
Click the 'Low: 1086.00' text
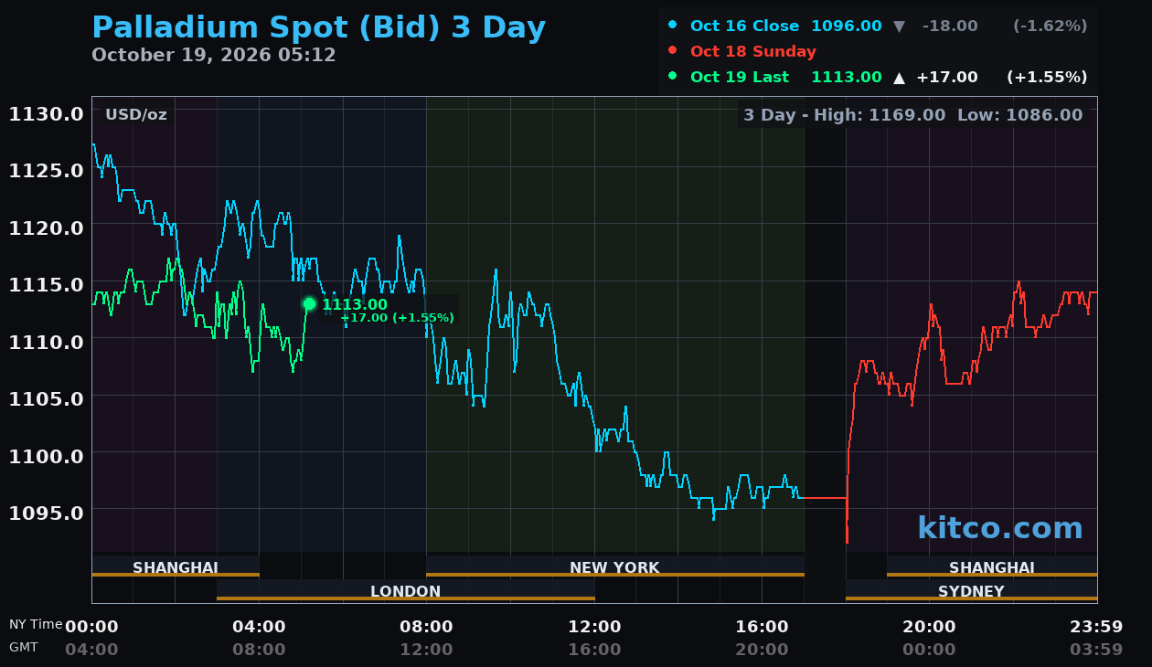(x=1020, y=115)
